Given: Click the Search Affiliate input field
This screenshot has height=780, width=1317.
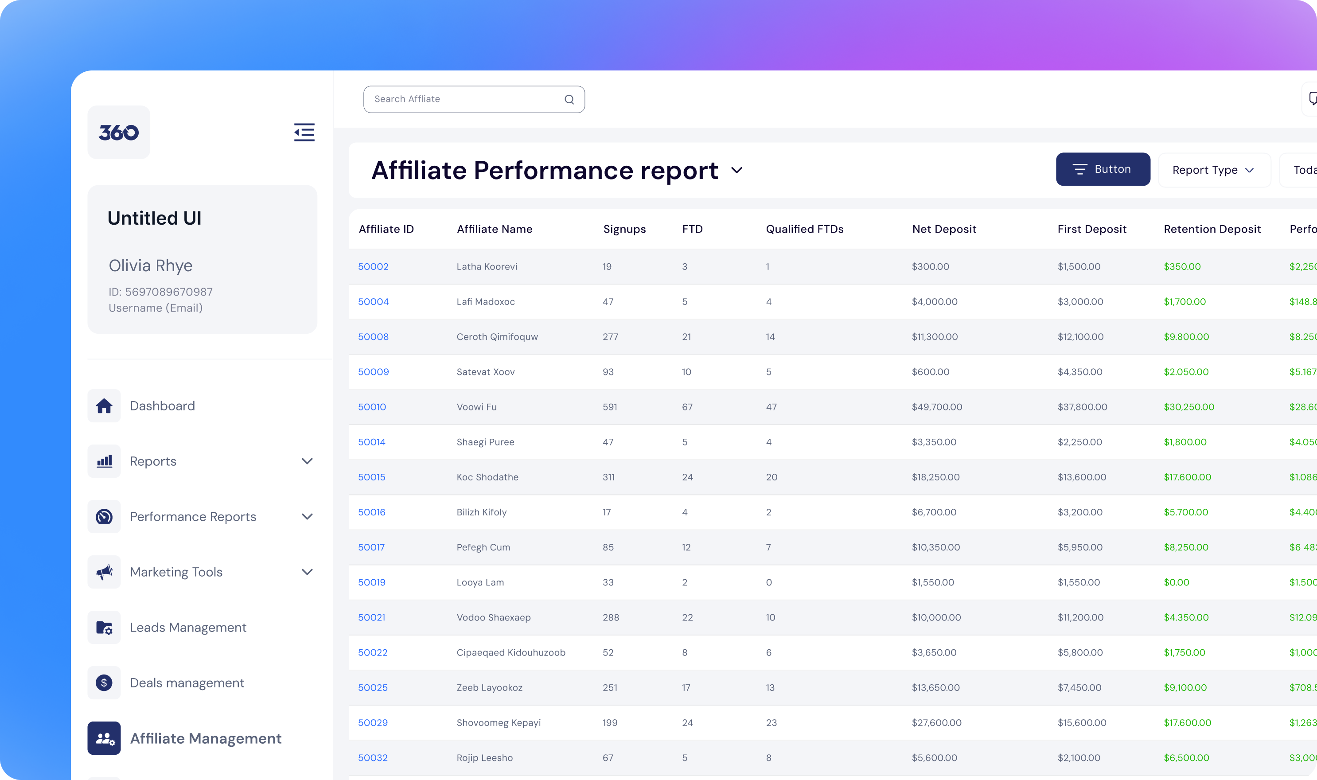Looking at the screenshot, I should (x=463, y=99).
